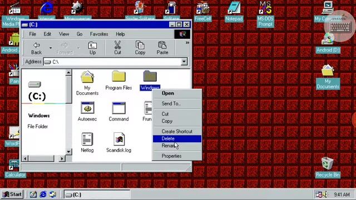Viewport: 356px width, 200px height.
Task: Select the Program Files folder
Action: [118, 80]
